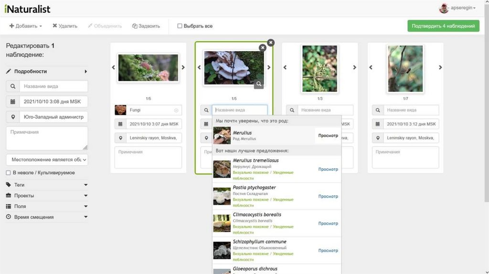Show next photo on selected card

coord(269,67)
